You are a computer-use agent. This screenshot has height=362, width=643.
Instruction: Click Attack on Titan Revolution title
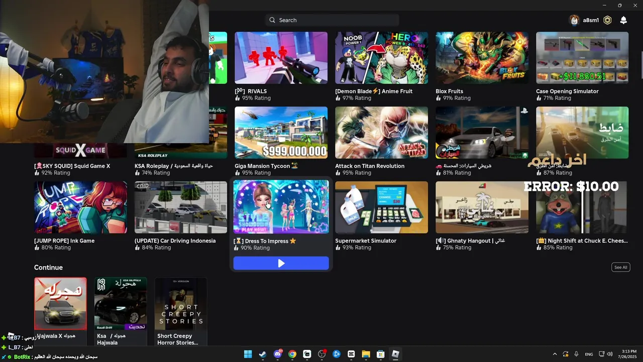tap(370, 166)
